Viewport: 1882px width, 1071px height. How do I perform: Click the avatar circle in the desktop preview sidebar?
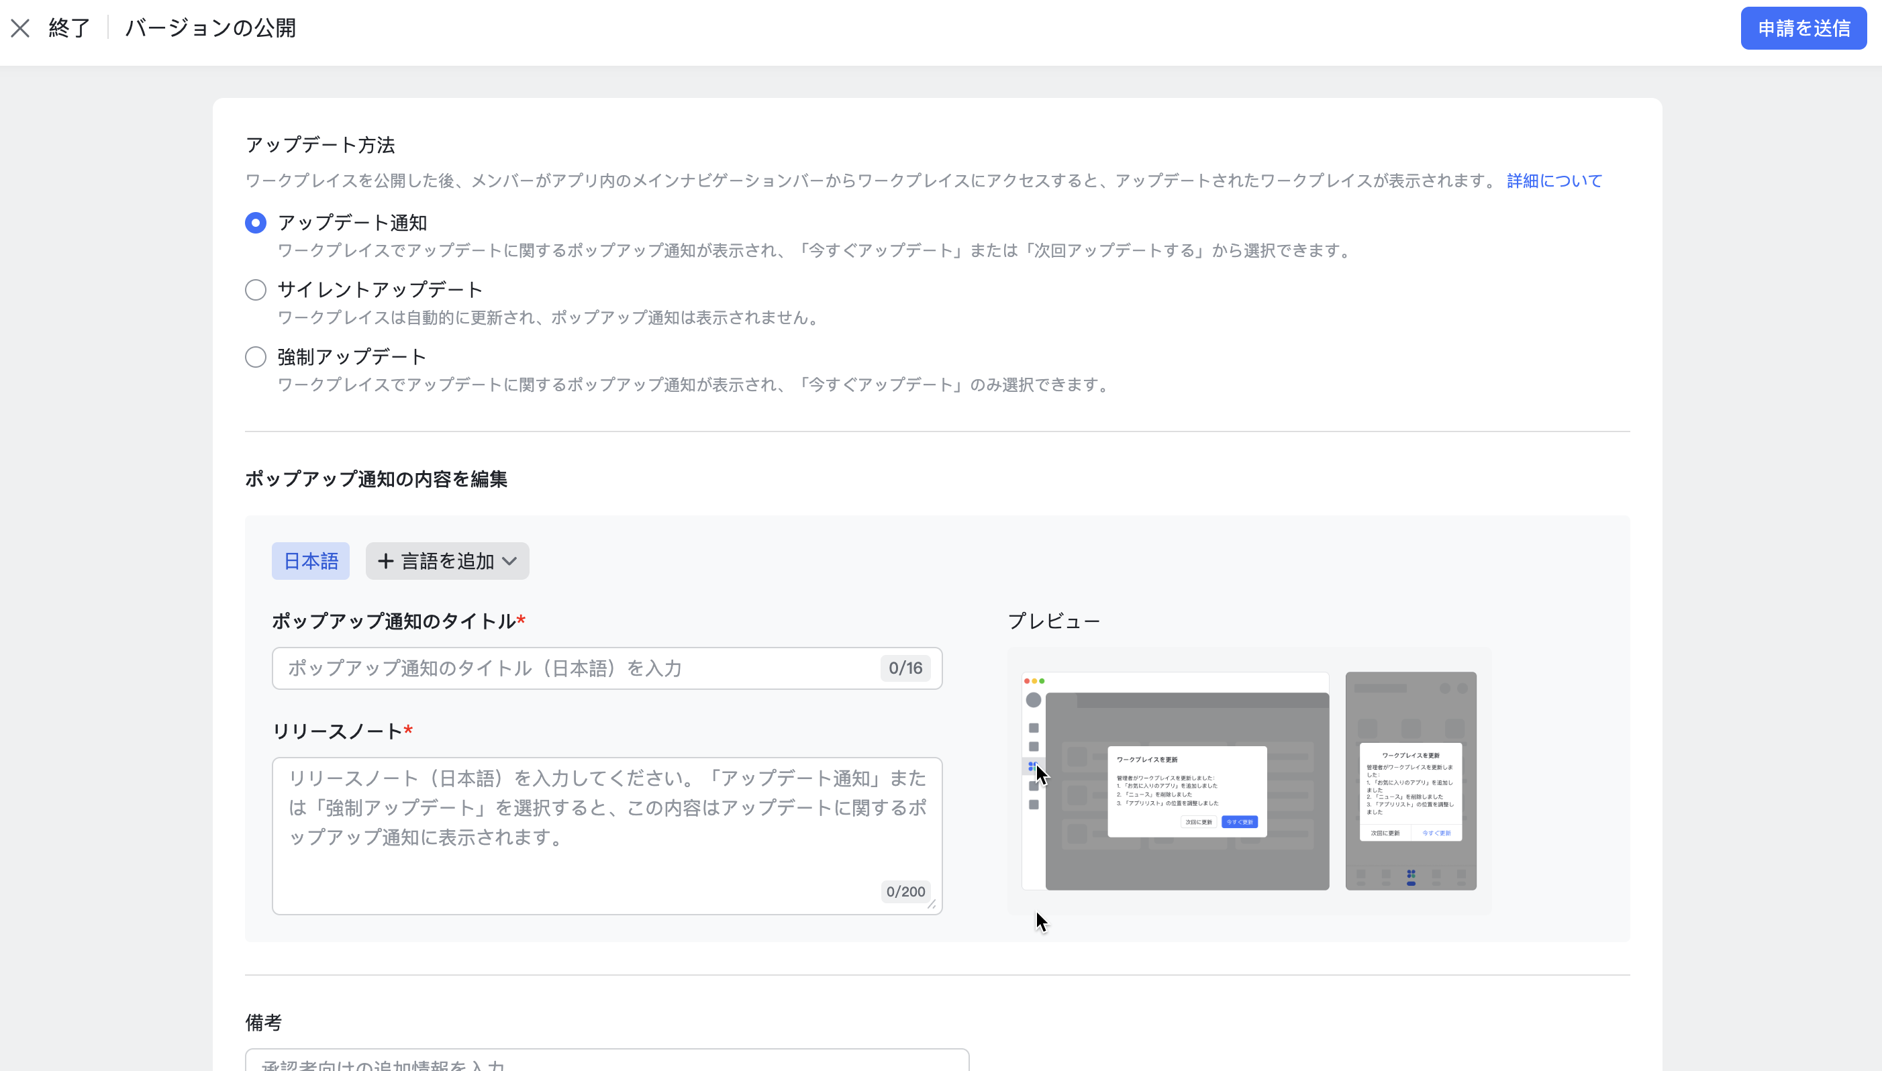[1034, 701]
